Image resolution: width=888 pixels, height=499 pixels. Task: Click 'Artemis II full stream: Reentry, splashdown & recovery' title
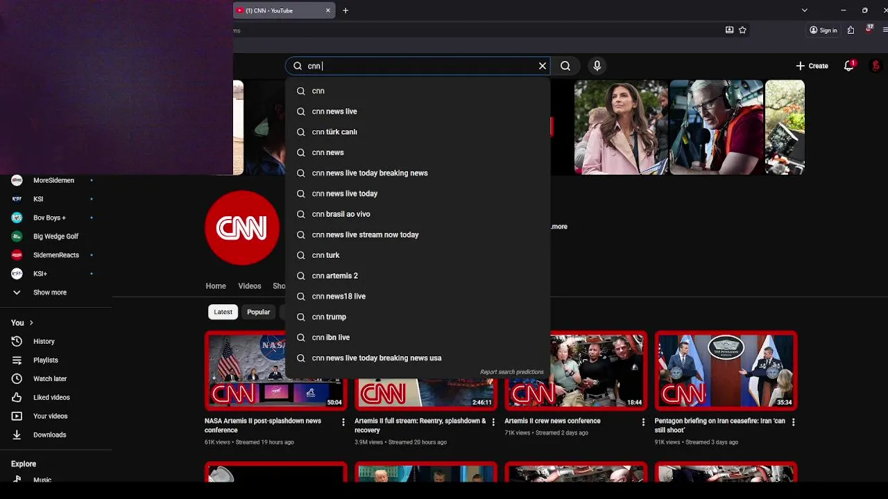tap(420, 426)
